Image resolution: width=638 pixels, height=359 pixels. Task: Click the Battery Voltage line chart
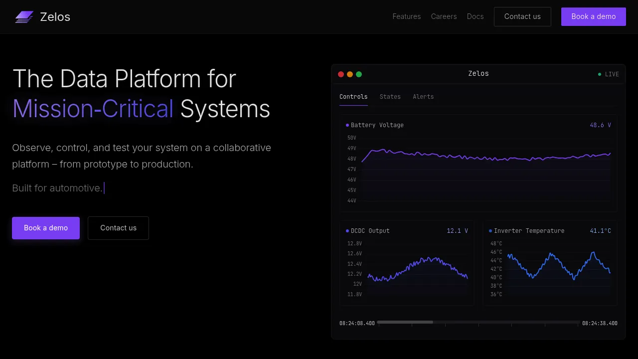(486, 170)
